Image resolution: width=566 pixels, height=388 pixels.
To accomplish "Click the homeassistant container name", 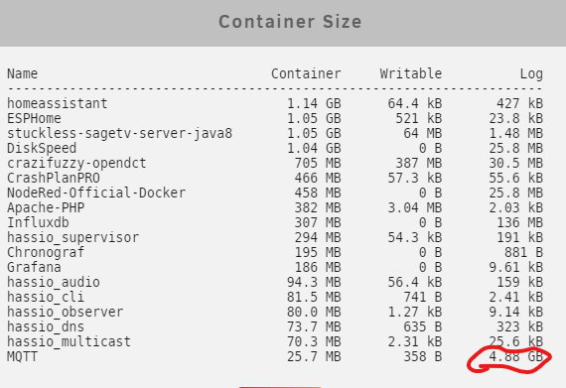I will [x=57, y=103].
